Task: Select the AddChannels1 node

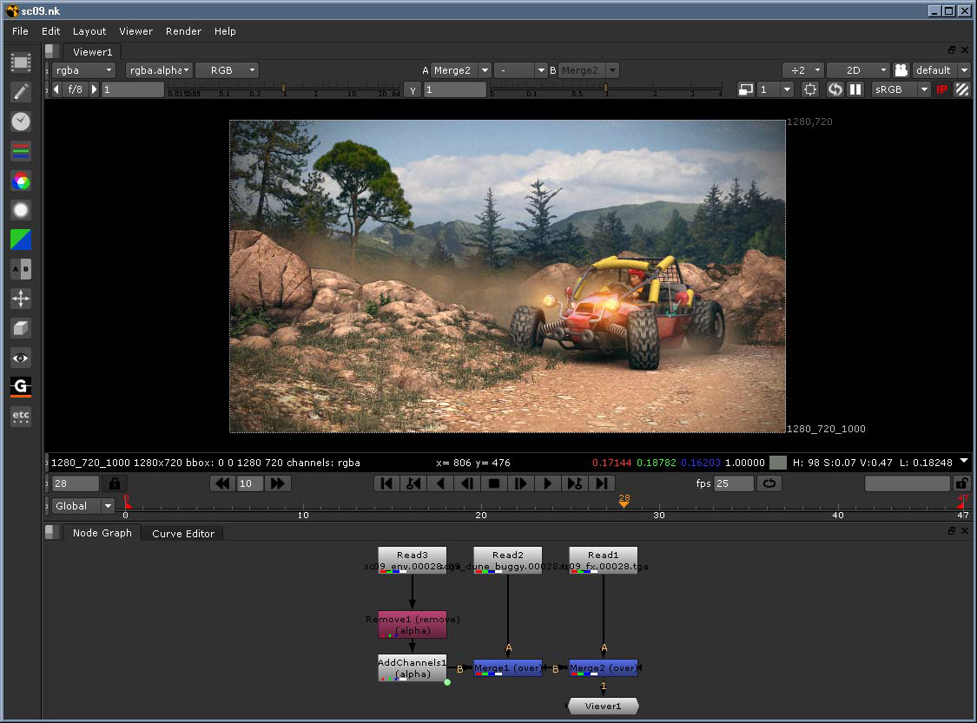Action: coord(412,668)
